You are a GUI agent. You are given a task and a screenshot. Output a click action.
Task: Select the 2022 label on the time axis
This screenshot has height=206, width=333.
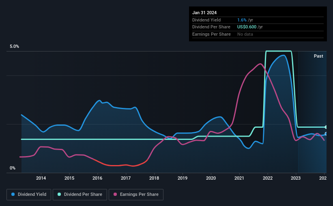pyautogui.click(x=268, y=178)
